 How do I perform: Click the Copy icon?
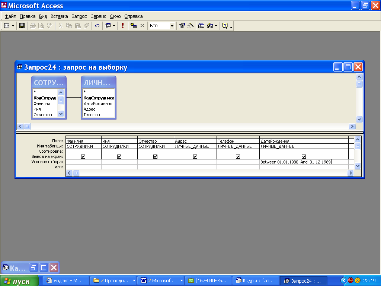[69, 26]
